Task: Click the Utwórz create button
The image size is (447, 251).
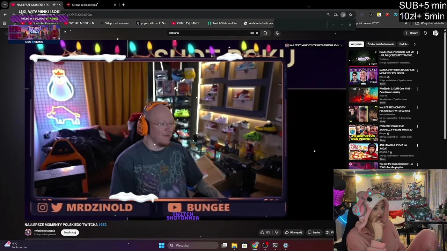Action: pyautogui.click(x=411, y=33)
